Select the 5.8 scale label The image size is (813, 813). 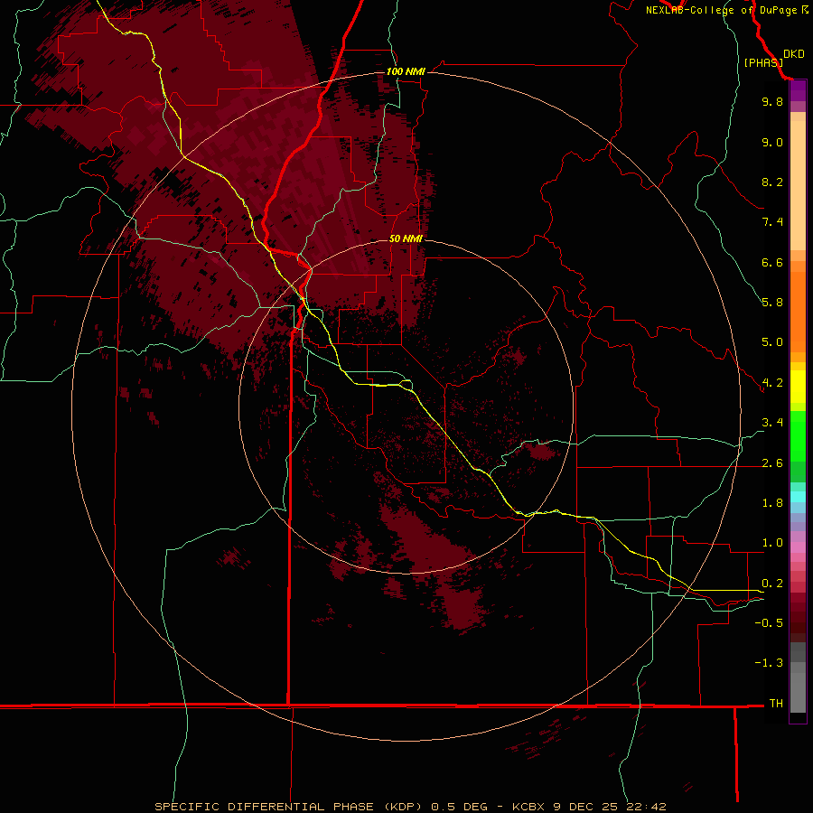coord(772,303)
